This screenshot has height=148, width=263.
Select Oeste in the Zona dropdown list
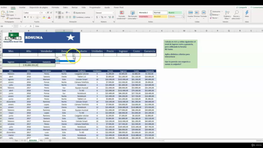coord(65,63)
